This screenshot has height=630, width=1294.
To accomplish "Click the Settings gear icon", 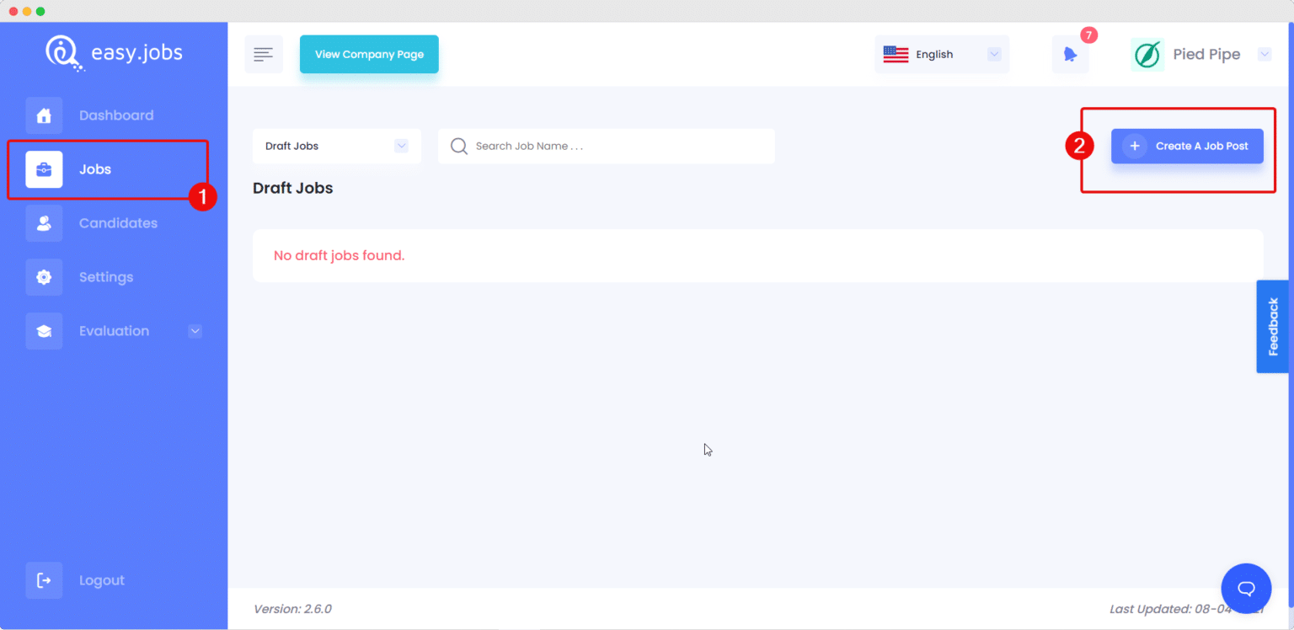I will (44, 277).
